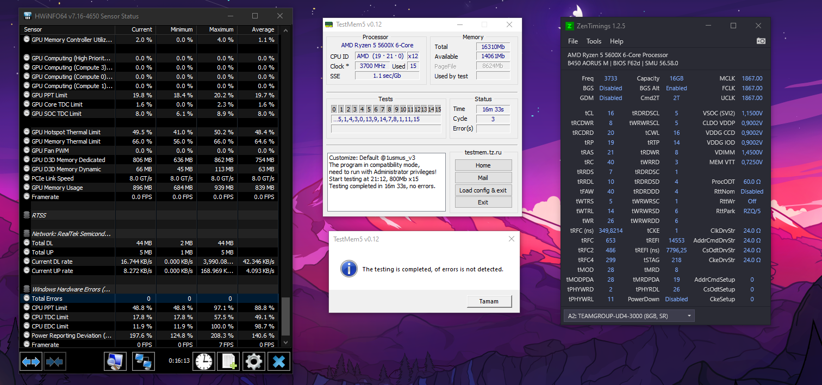This screenshot has height=385, width=822.
Task: Click the Sensor column header
Action: 68,29
